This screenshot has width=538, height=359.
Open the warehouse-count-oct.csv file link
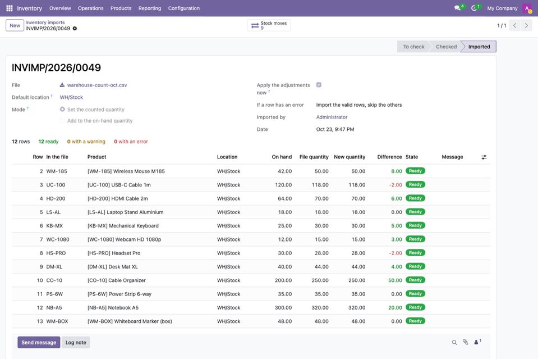point(97,85)
